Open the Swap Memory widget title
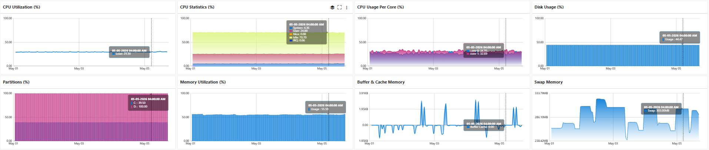 pos(548,82)
